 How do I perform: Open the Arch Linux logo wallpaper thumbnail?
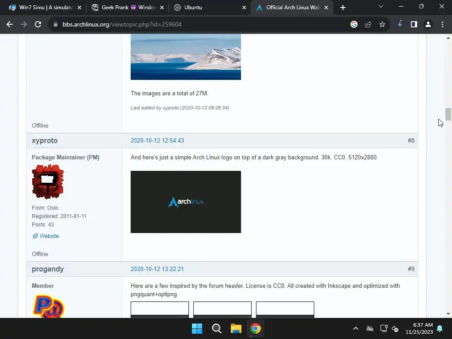(x=186, y=202)
